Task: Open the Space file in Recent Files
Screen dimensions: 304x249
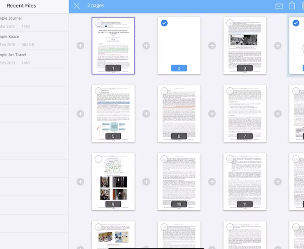Action: [x=34, y=40]
